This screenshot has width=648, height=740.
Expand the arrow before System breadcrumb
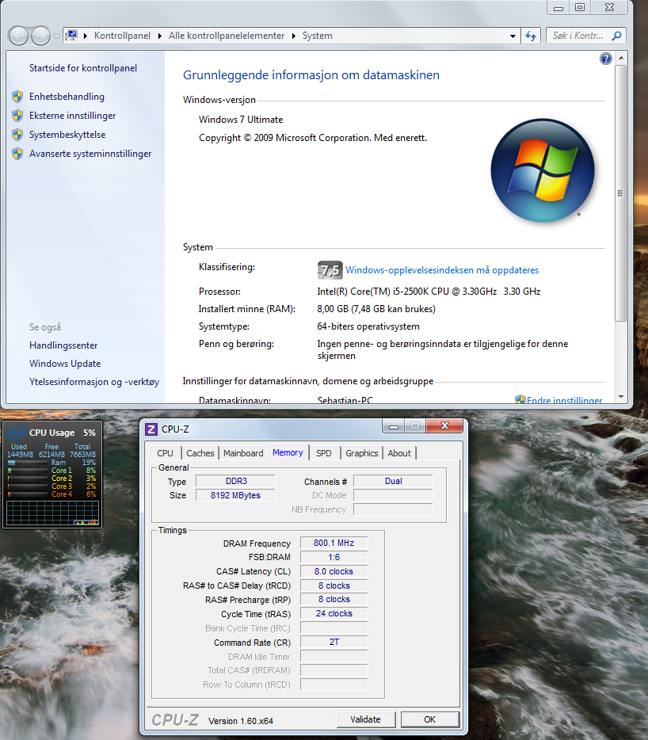coord(294,36)
